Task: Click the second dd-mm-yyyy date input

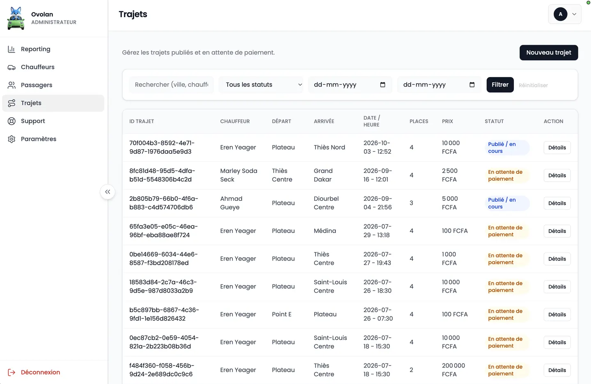Action: [x=439, y=85]
